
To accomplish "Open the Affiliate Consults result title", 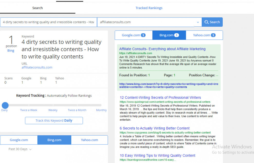I will pos(162,49).
